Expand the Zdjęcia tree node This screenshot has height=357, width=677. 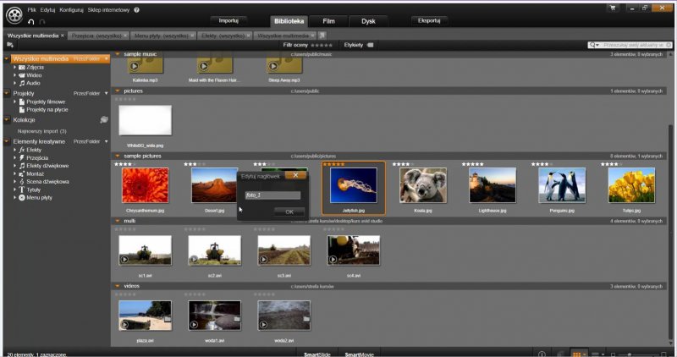[x=14, y=68]
